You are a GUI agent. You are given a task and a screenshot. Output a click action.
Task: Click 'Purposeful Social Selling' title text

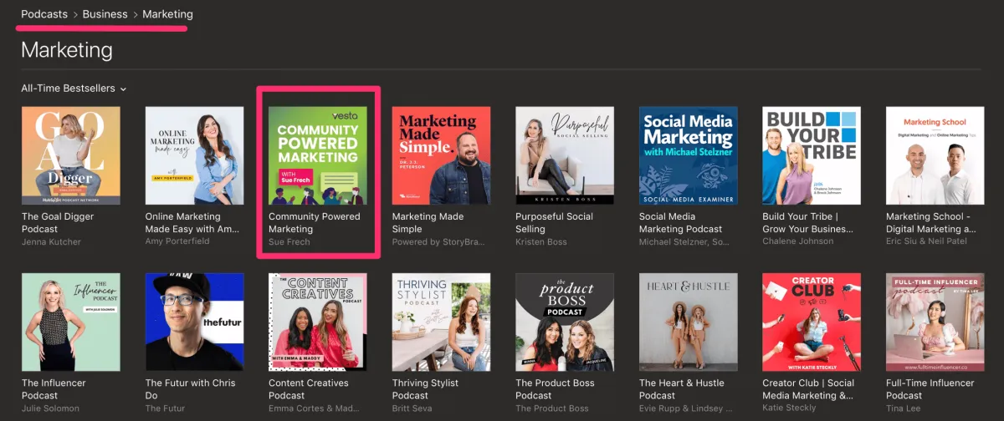coord(556,222)
